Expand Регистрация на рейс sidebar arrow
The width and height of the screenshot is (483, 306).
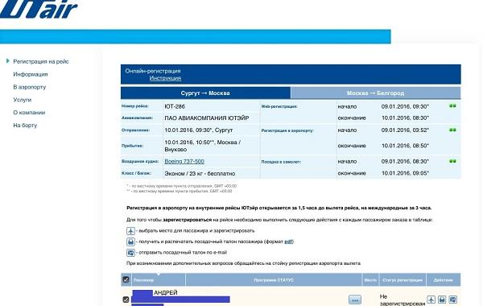[8, 61]
